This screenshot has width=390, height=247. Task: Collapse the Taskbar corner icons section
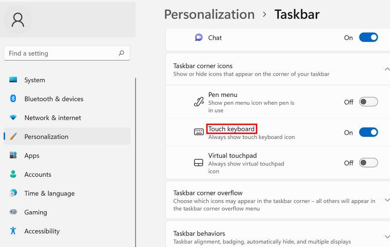coord(387,69)
